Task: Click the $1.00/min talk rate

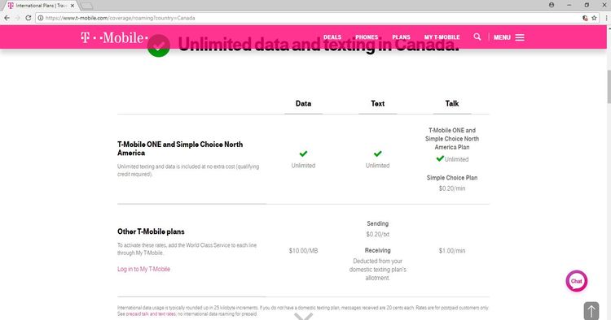Action: click(x=452, y=251)
